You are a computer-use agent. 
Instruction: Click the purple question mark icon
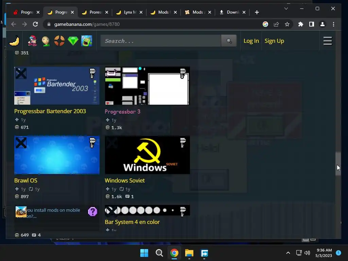(92, 211)
